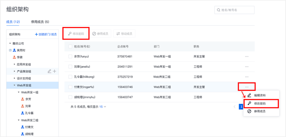
Task: Click the 修改密码 key toolbar button
Action: tap(76, 34)
